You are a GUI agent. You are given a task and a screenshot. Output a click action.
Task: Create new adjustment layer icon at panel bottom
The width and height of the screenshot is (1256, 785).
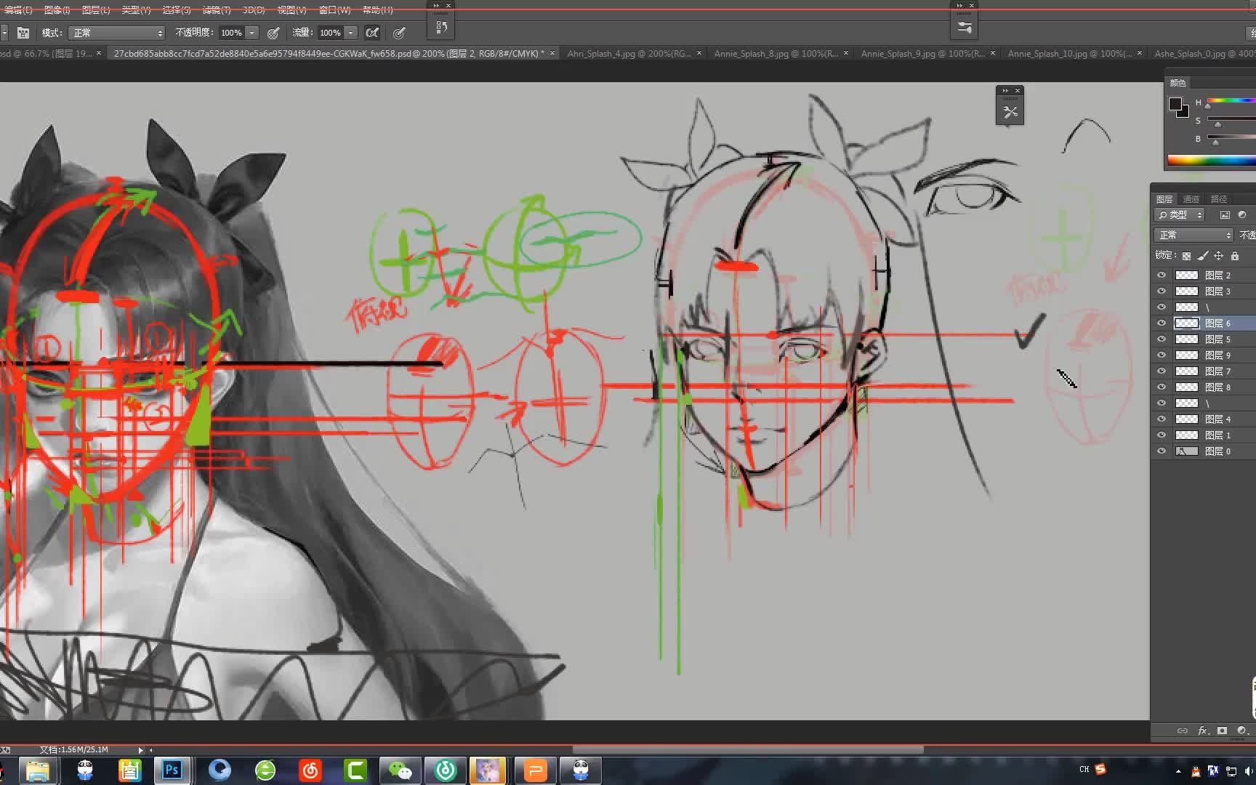[x=1241, y=730]
